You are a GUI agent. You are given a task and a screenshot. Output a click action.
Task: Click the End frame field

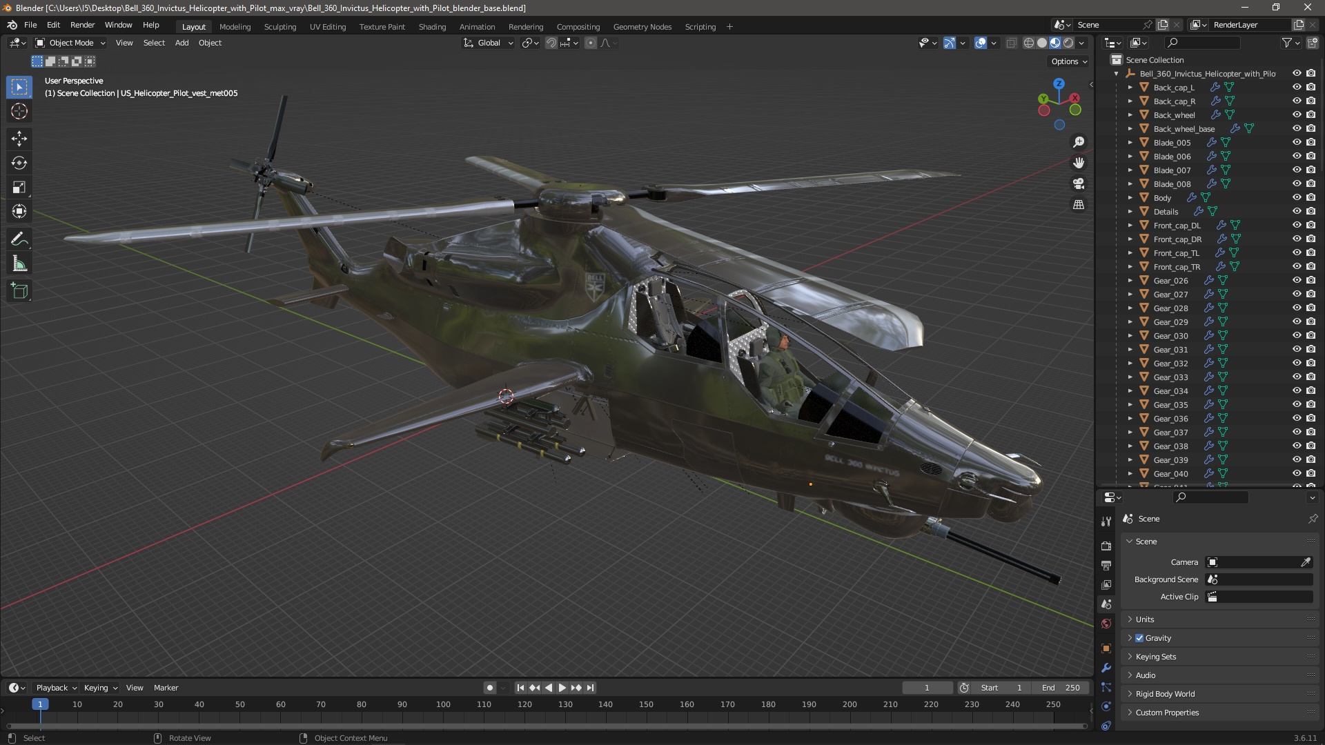[1061, 688]
